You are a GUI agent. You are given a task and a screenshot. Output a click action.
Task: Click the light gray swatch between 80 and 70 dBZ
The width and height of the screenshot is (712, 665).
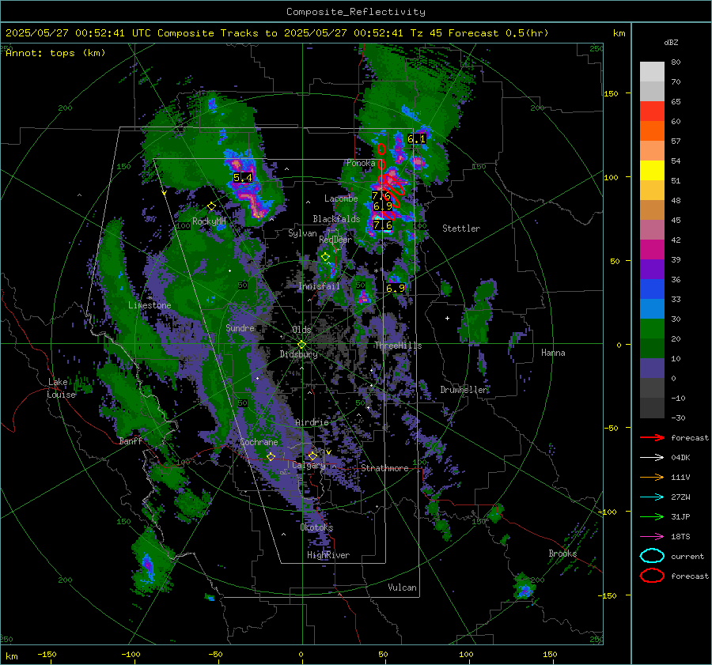pos(652,72)
